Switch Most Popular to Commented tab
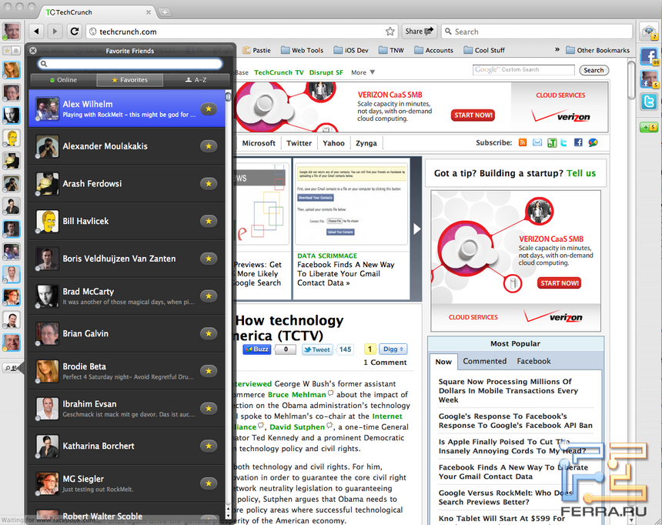662x525 pixels. click(484, 361)
